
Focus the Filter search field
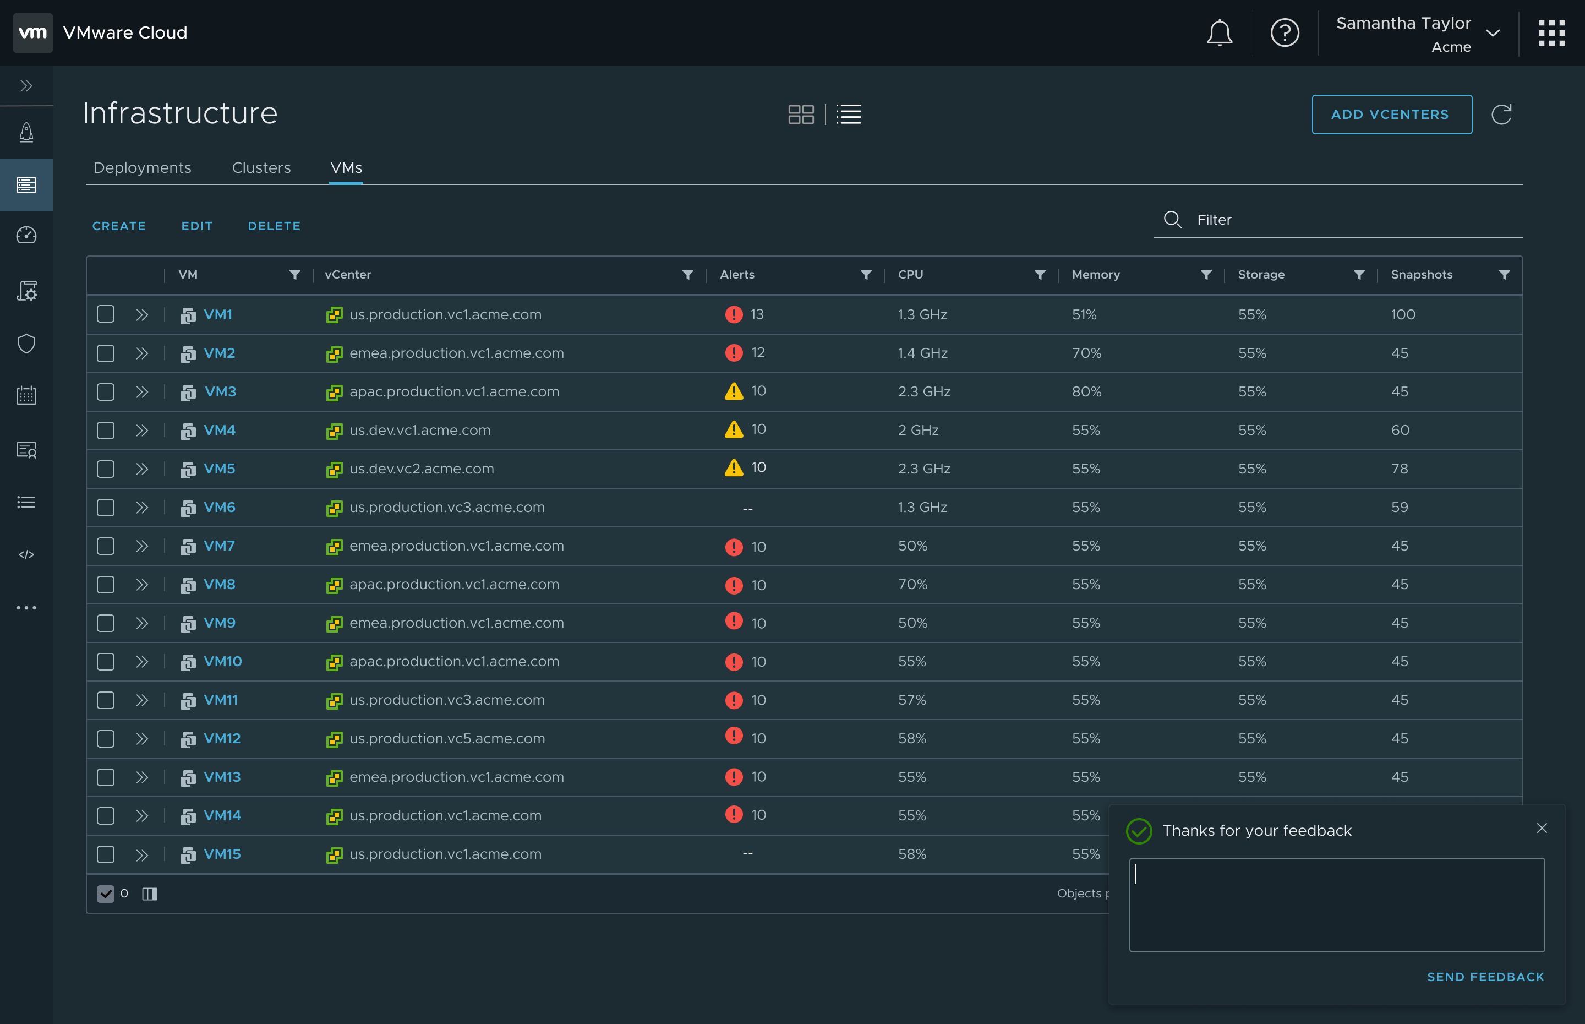[1338, 220]
